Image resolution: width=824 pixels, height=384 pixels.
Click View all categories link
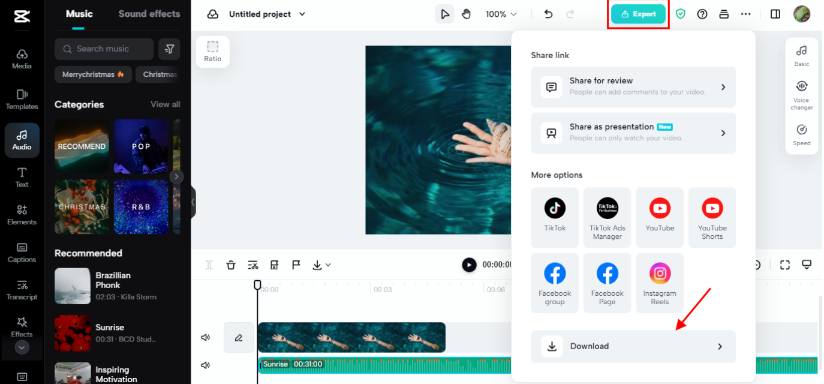pyautogui.click(x=166, y=104)
